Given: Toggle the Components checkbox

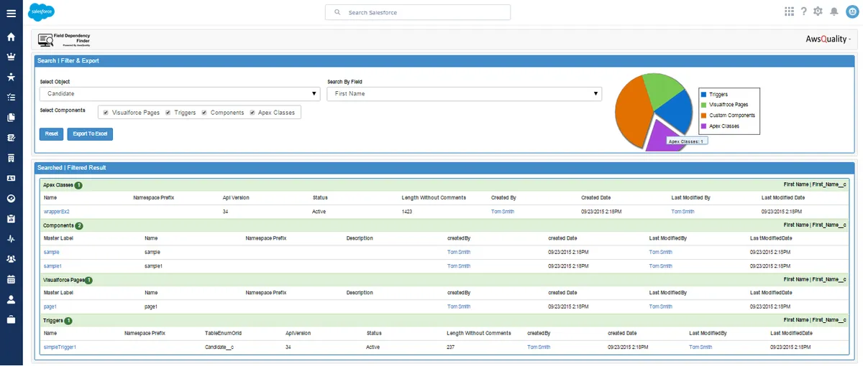Looking at the screenshot, I should pos(204,113).
